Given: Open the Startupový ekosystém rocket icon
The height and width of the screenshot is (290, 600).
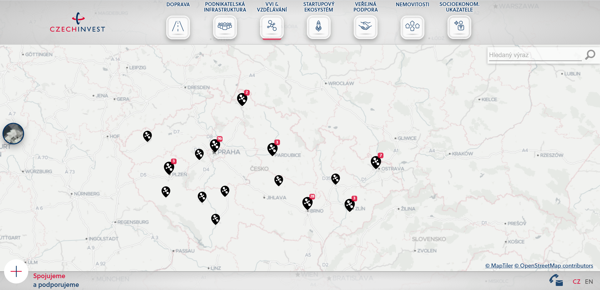Looking at the screenshot, I should [x=319, y=27].
